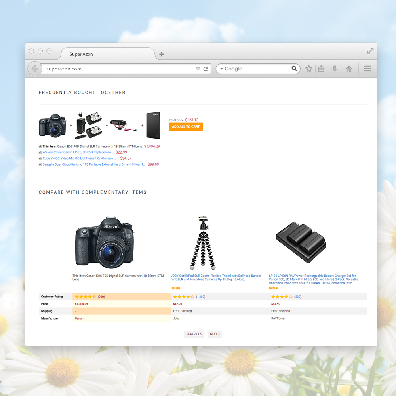Open the (300) reviews count

(298, 297)
